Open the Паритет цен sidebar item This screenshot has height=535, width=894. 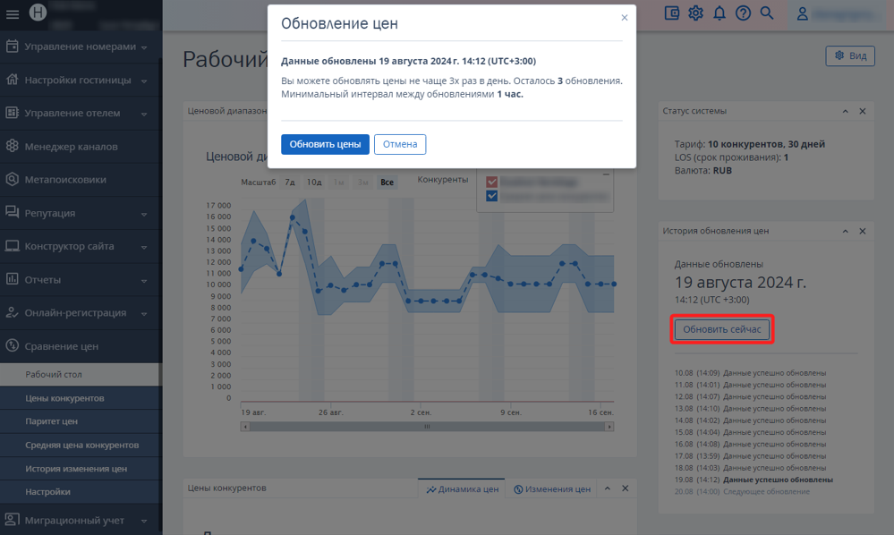[x=81, y=421]
